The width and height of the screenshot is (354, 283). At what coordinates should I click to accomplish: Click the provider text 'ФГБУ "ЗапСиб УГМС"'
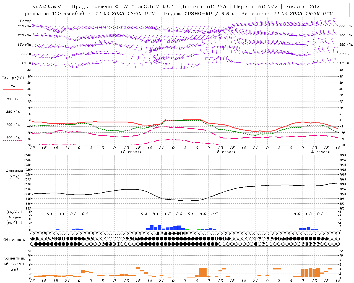coord(144,7)
